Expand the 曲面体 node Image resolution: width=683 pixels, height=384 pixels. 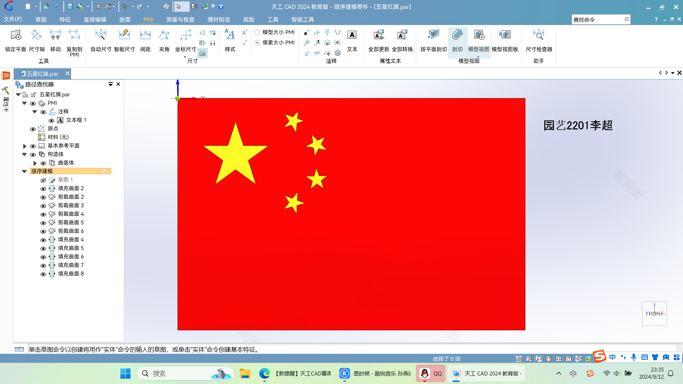coord(35,163)
